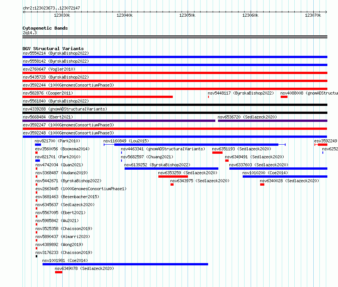Viewport: 338px width, 287px height.
Task: Click the chr2:123023673..123072147 region label
Action: click(51, 8)
